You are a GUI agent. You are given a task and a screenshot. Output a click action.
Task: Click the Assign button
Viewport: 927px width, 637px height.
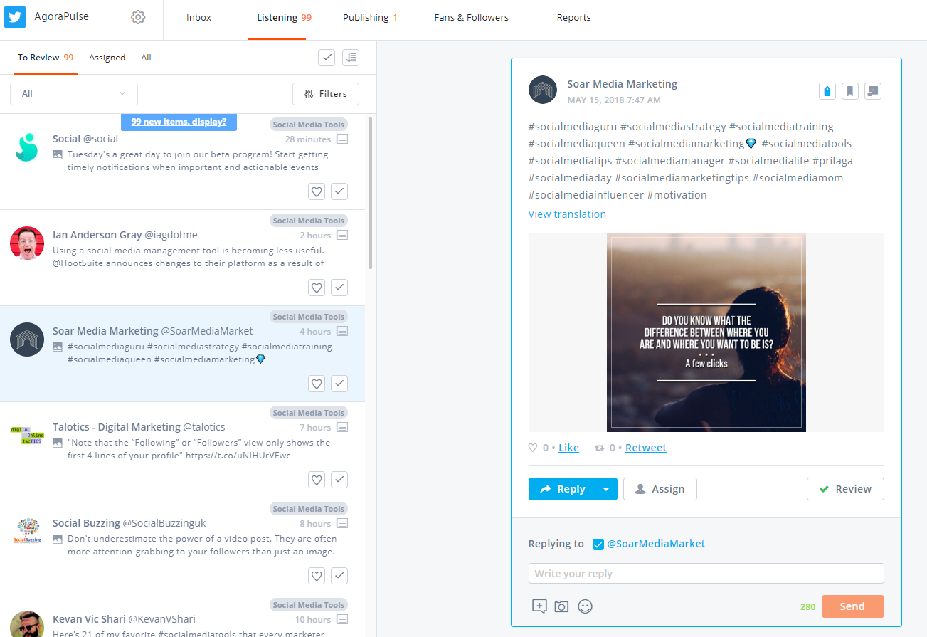660,489
